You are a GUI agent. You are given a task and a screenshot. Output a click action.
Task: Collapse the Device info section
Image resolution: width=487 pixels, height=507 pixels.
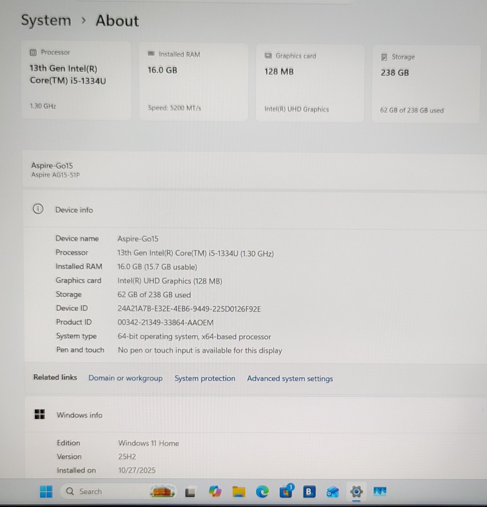(255, 210)
